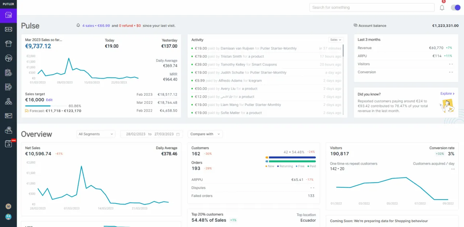464x227 pixels.
Task: Click the MRR €964.40 value
Action: pos(170,79)
